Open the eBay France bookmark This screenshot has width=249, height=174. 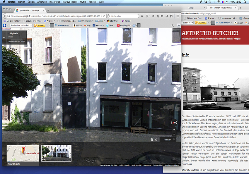[113, 21]
